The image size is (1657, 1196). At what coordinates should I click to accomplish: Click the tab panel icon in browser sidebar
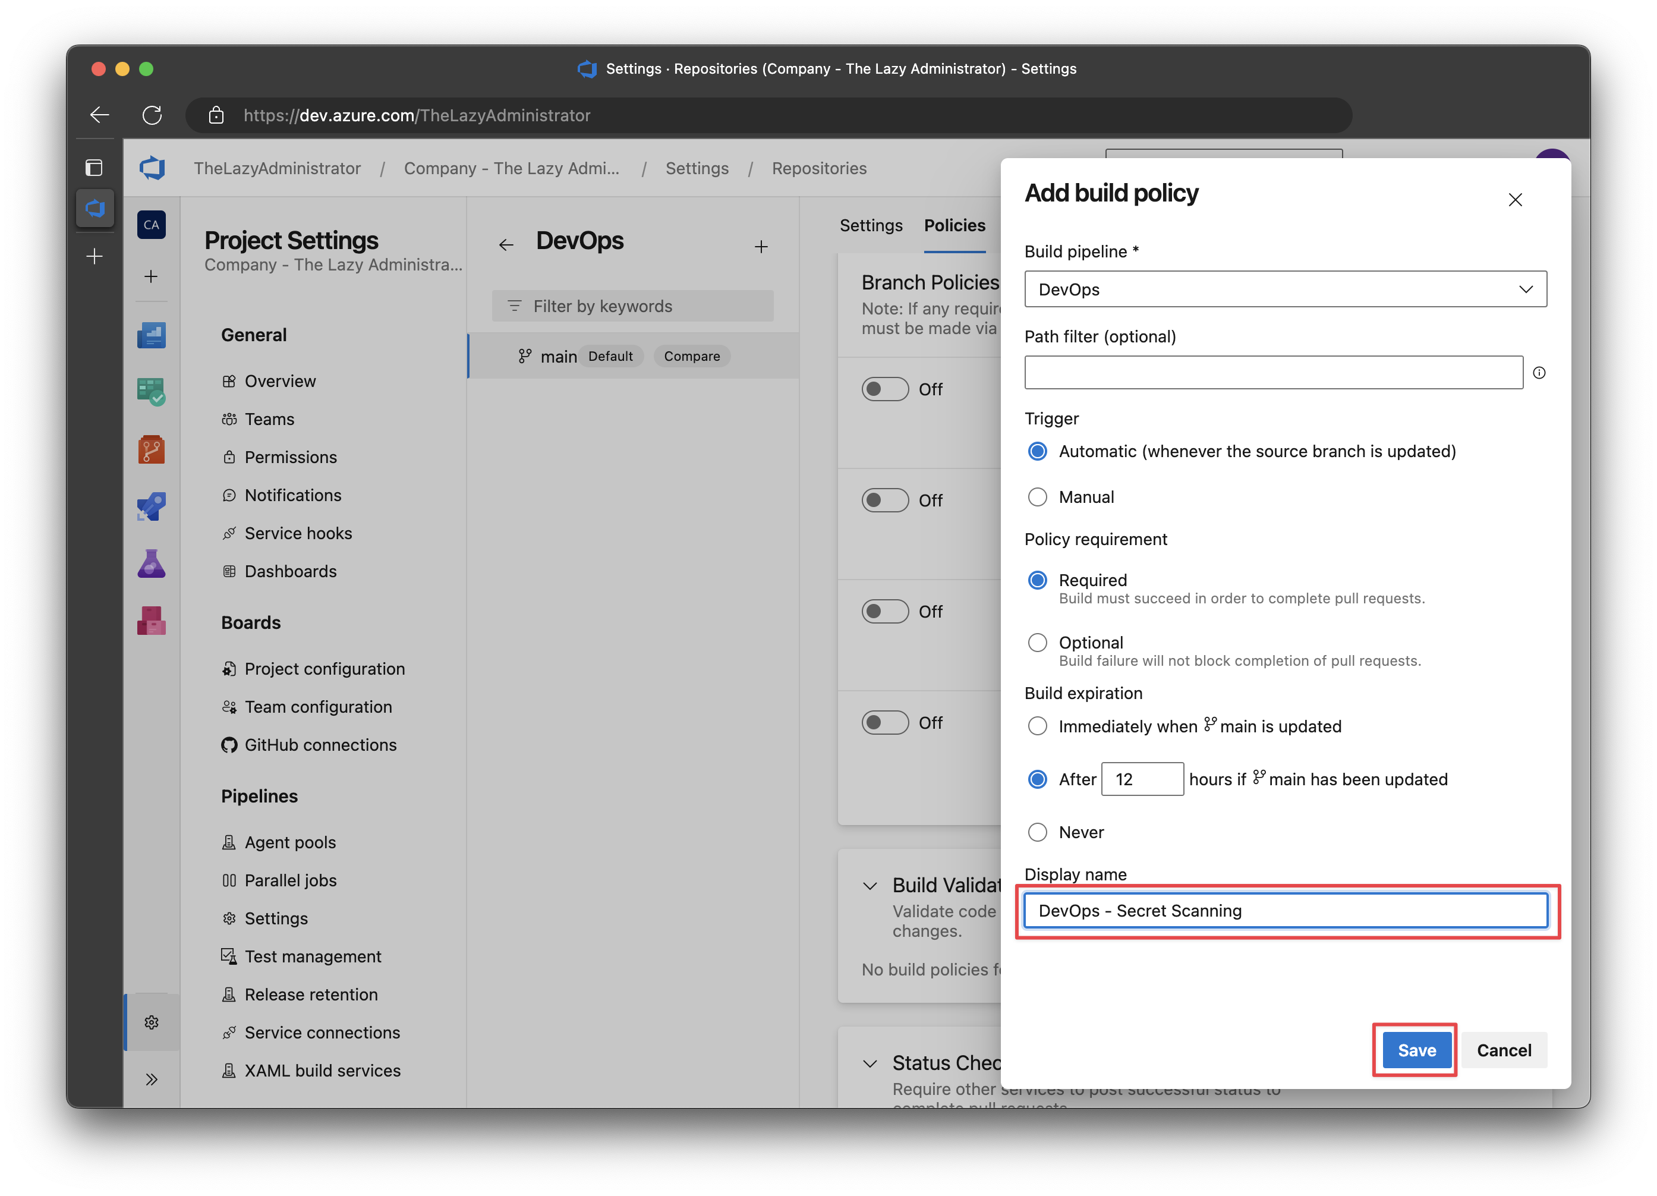pyautogui.click(x=94, y=168)
